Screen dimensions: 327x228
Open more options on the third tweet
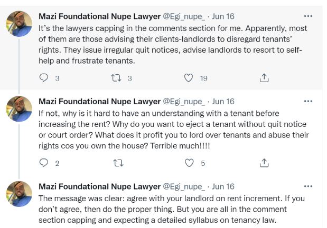click(x=309, y=186)
